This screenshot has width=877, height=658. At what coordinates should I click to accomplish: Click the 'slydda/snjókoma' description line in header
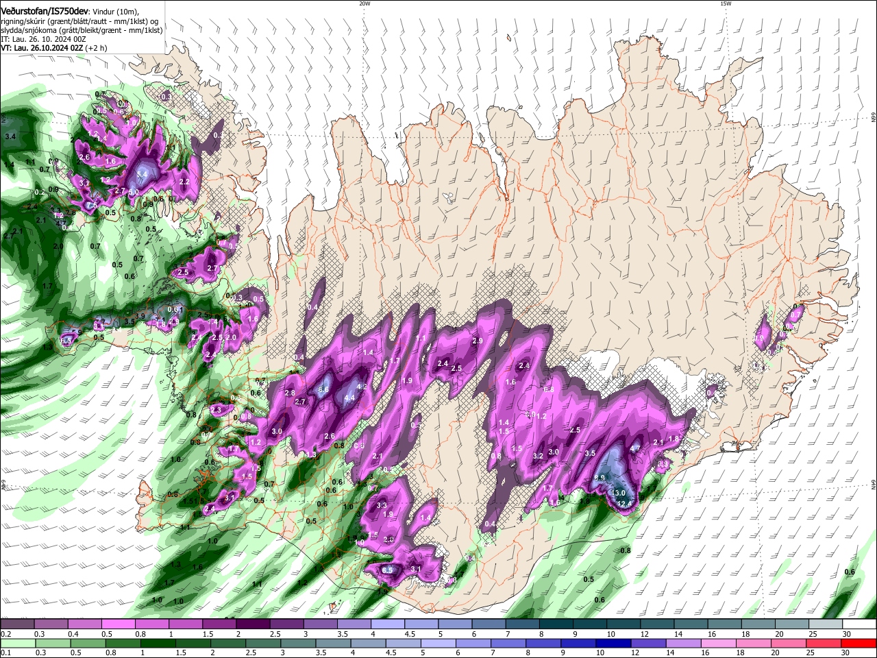point(82,30)
